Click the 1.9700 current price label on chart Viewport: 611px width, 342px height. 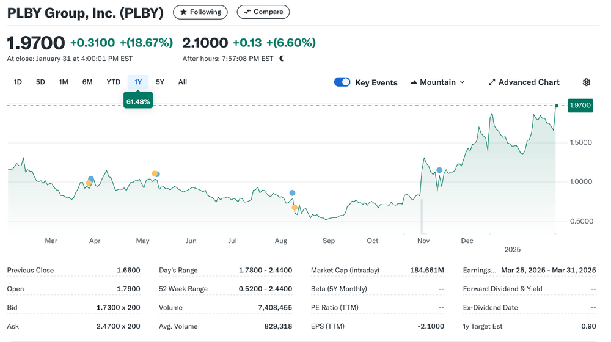coord(580,106)
